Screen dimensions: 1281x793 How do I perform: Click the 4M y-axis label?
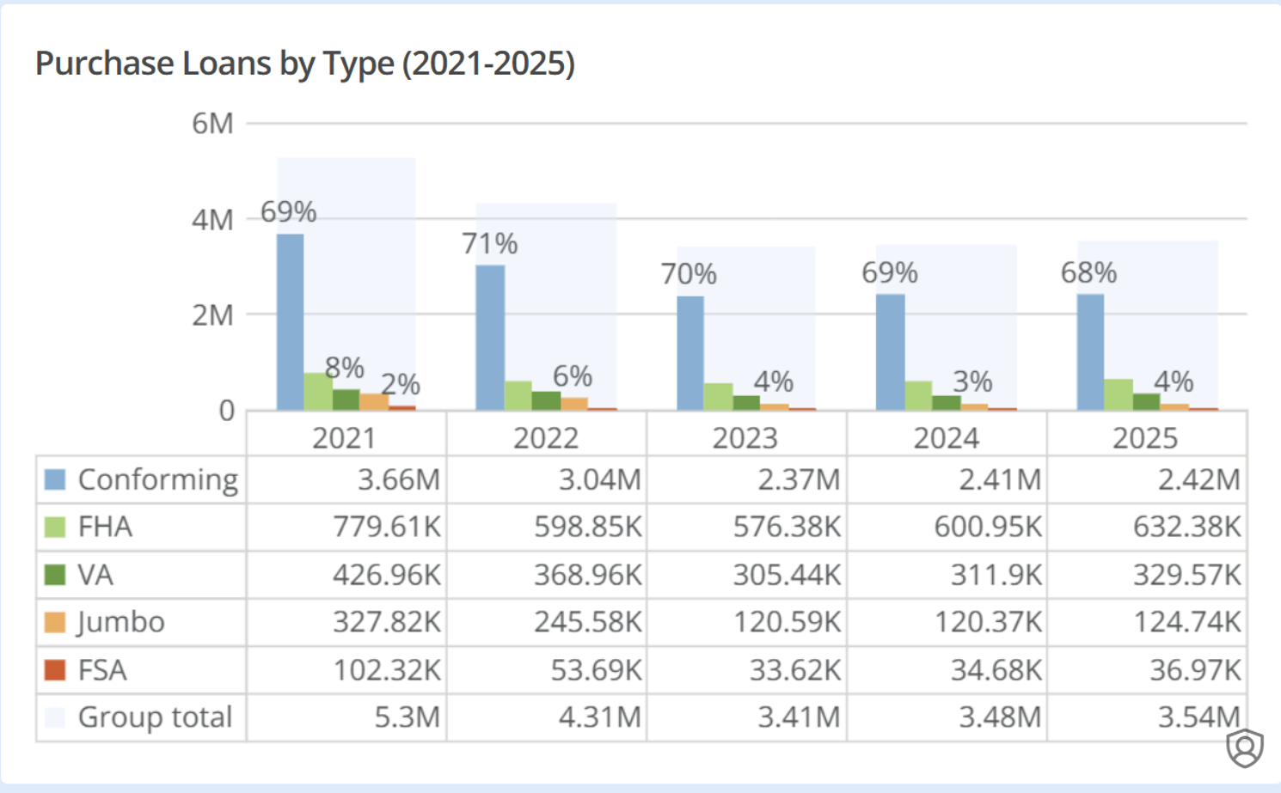pos(212,220)
